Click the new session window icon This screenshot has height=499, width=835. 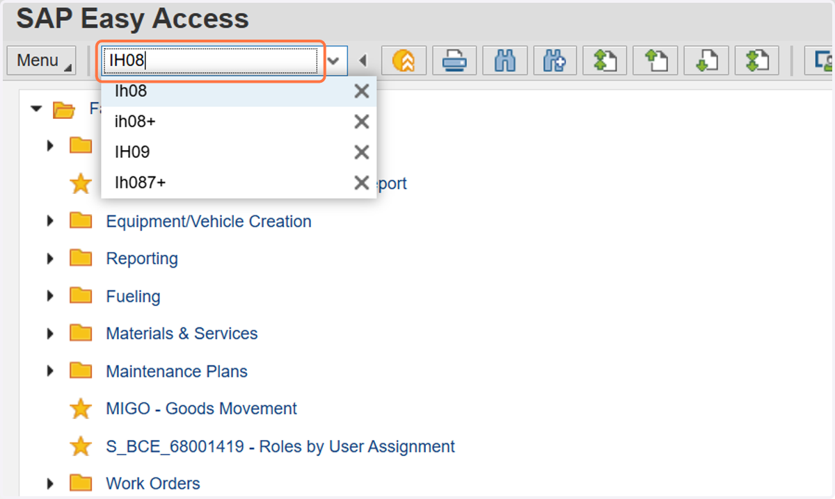point(820,61)
